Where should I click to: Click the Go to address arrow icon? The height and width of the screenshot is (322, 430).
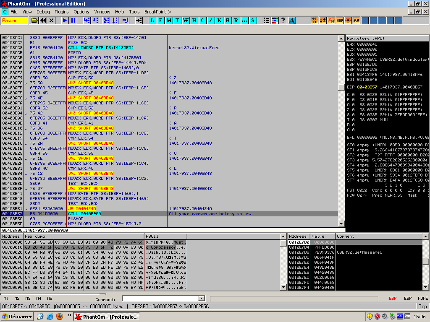click(x=139, y=21)
